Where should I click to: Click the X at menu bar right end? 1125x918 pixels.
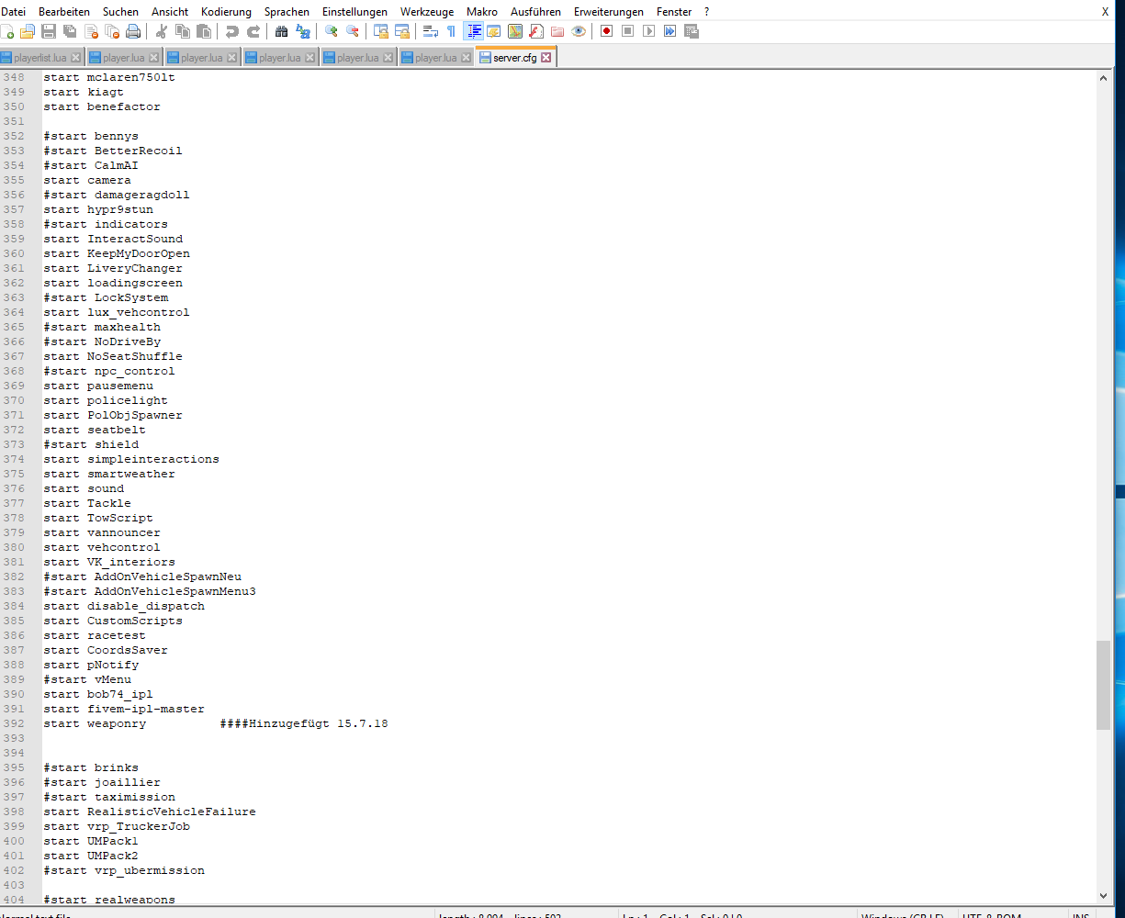[1105, 12]
